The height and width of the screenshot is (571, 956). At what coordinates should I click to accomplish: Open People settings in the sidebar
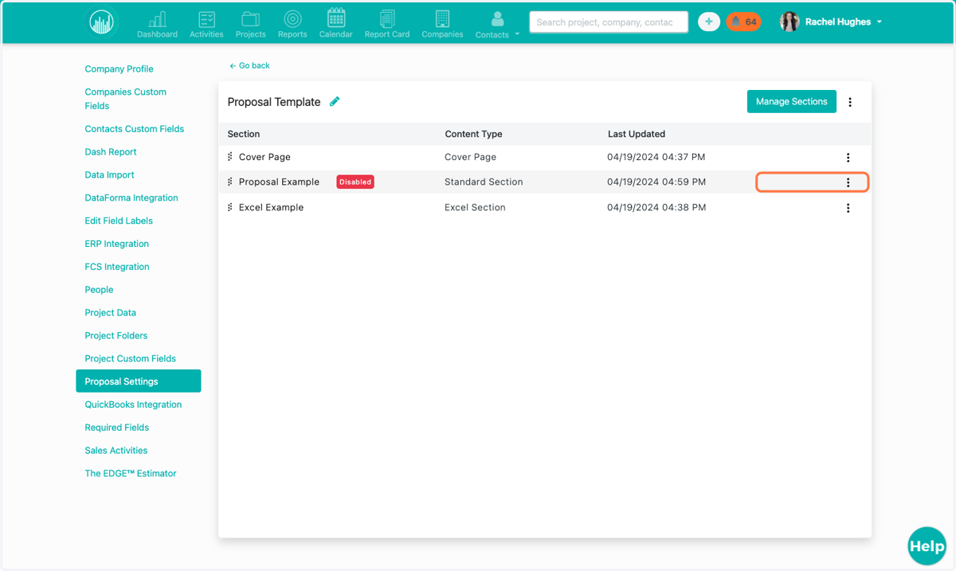[99, 290]
